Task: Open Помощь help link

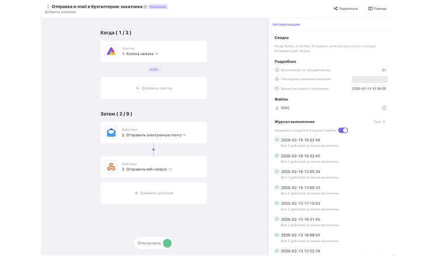Action: pos(377,9)
